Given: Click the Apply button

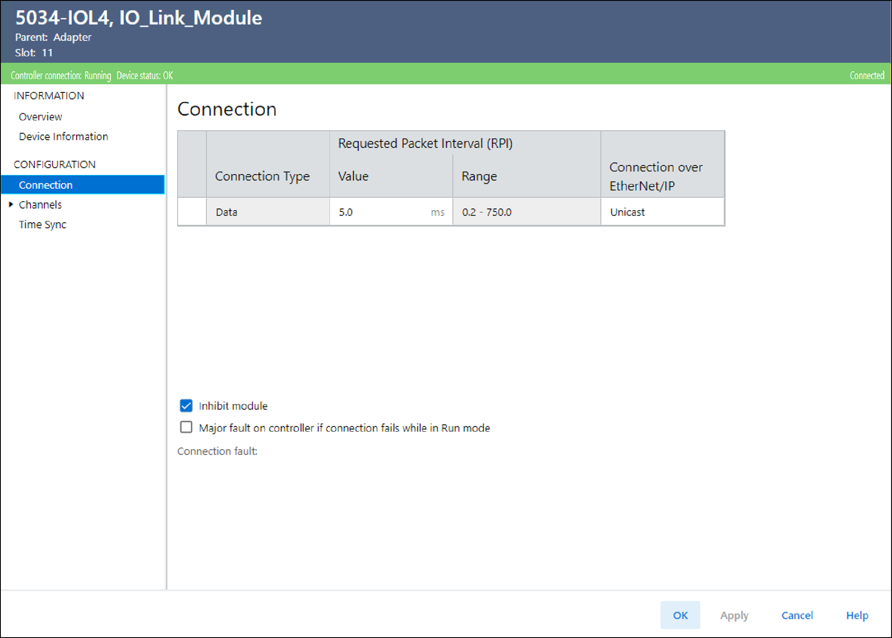Looking at the screenshot, I should click(734, 615).
